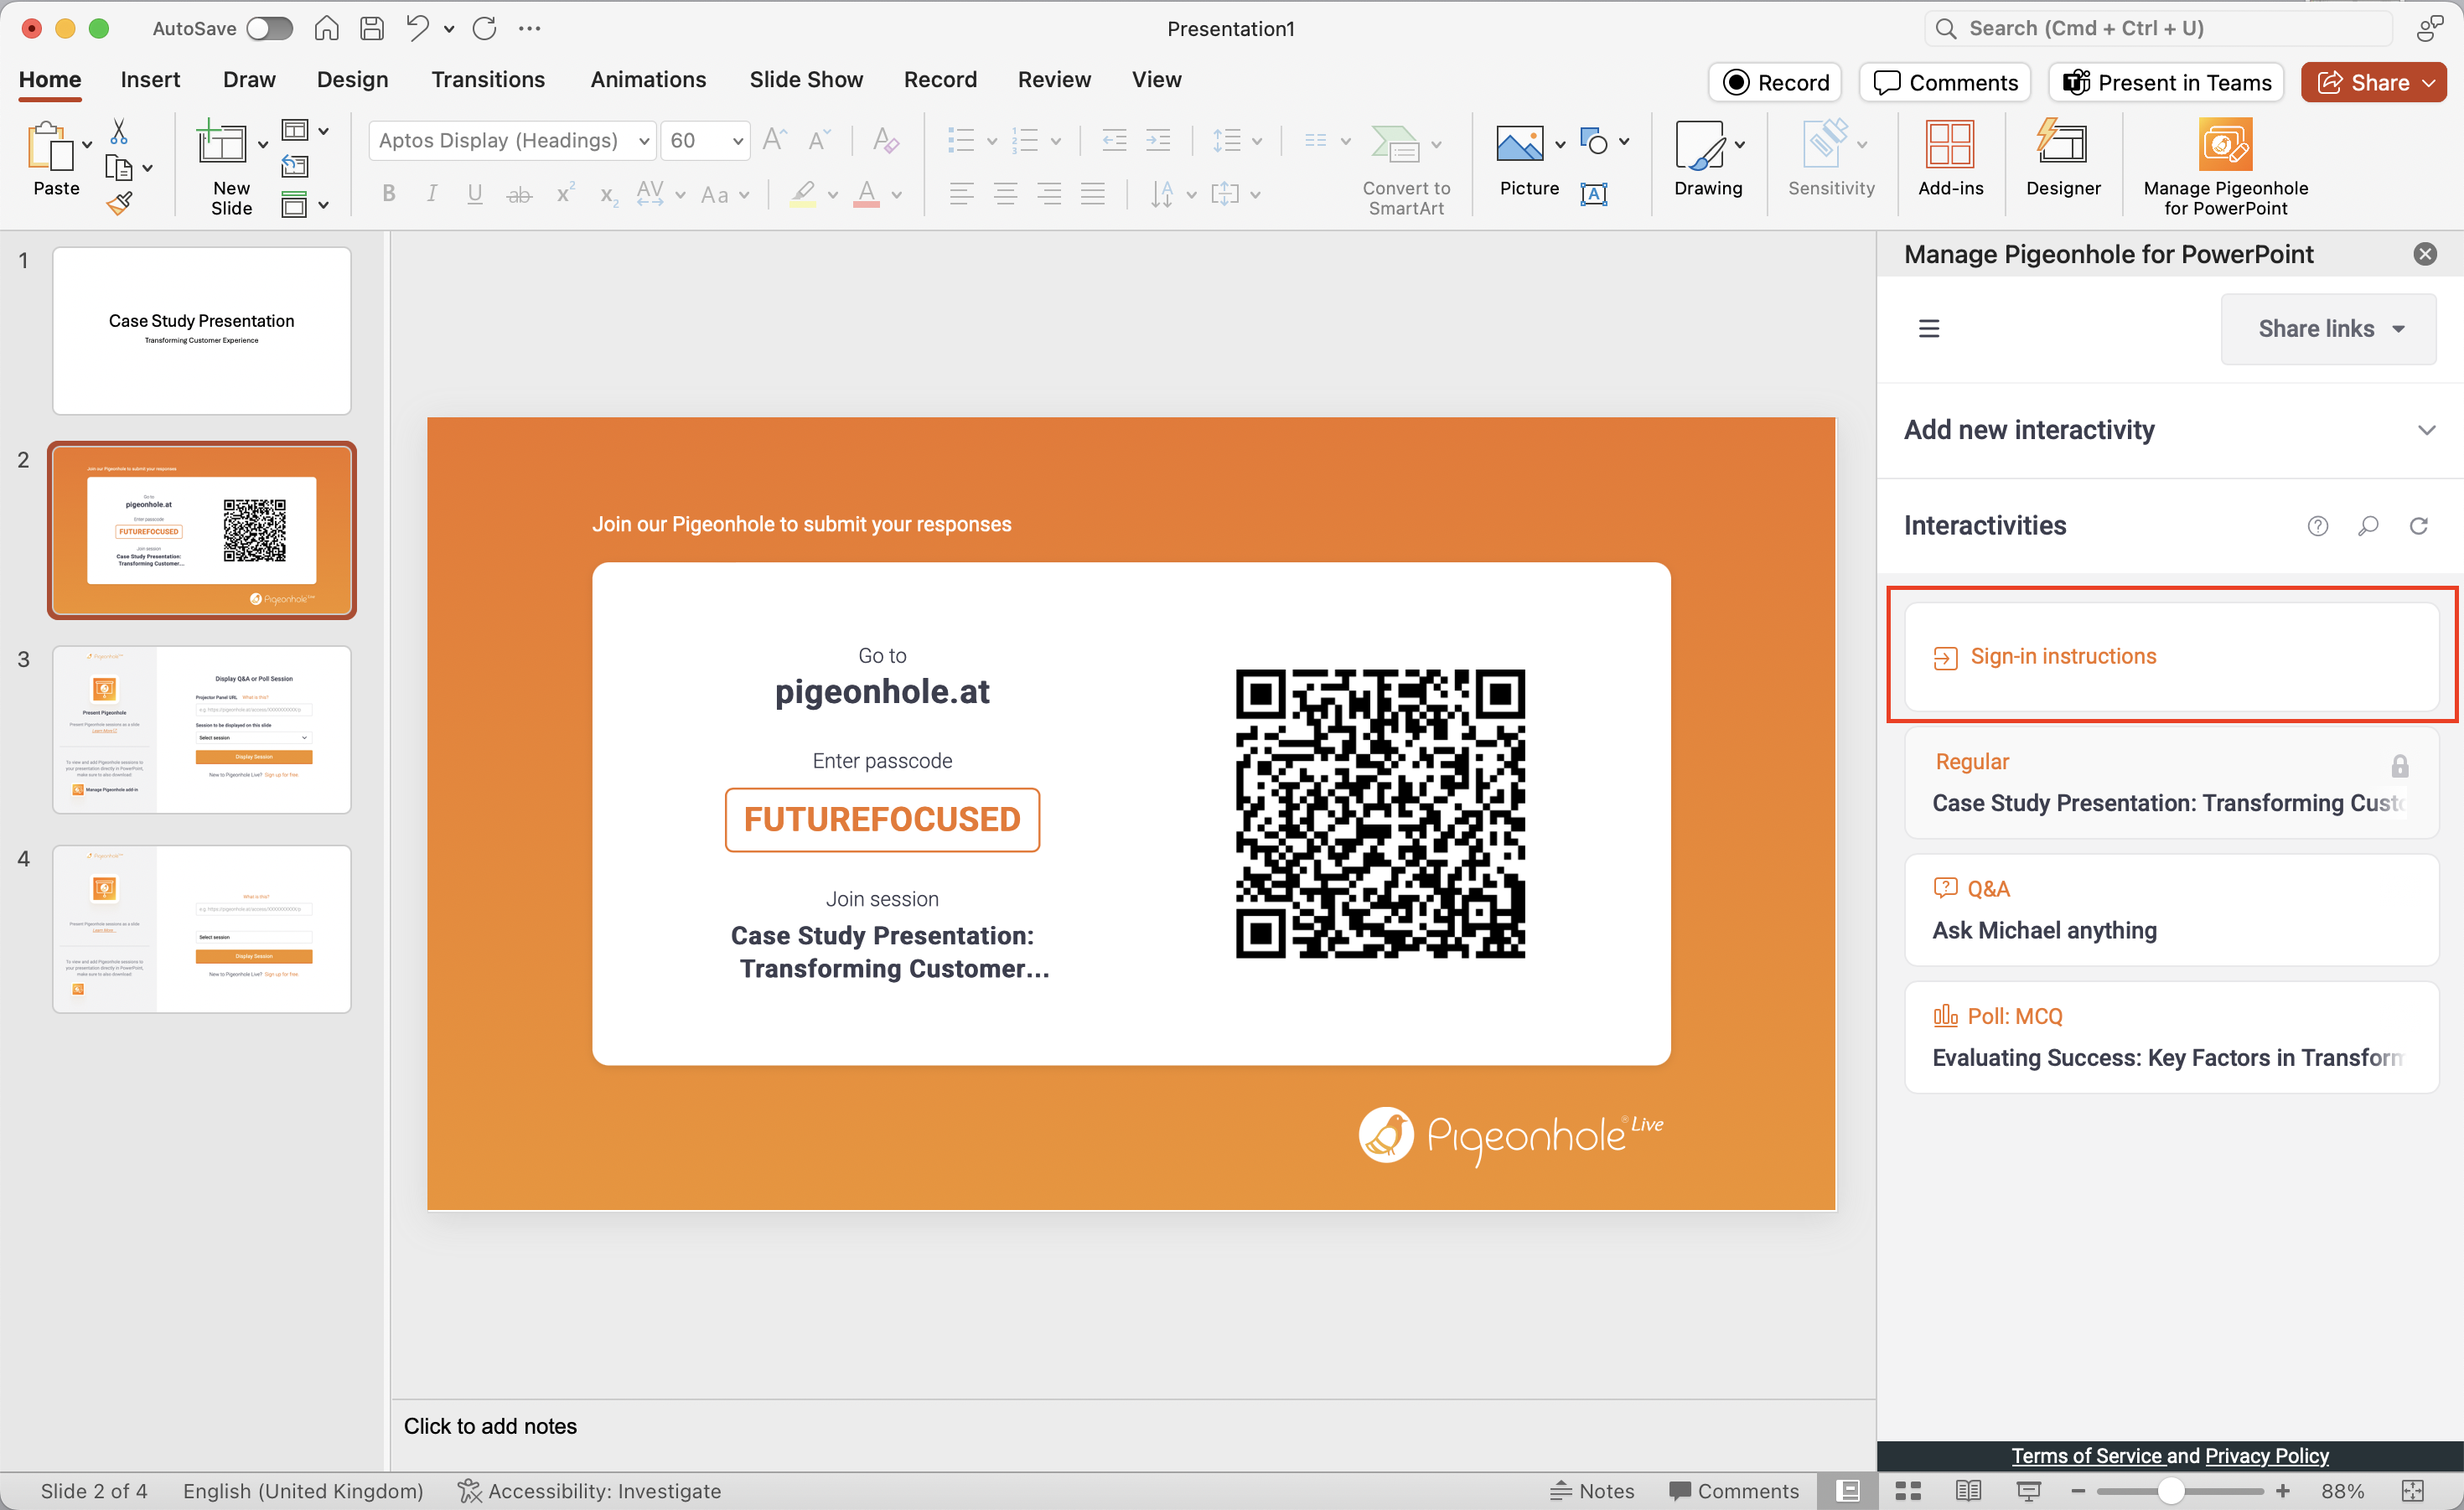Click the Superscript icon
Image resolution: width=2464 pixels, height=1510 pixels.
point(565,193)
